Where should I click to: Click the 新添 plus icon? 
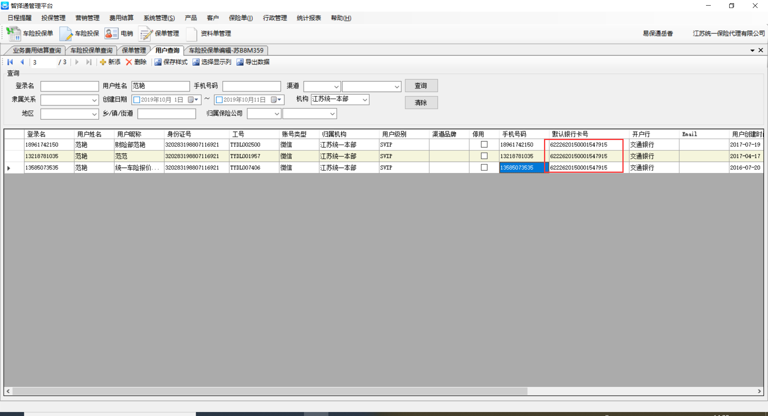point(103,62)
